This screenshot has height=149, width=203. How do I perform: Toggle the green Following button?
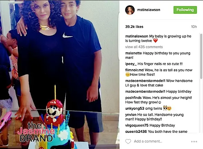185,10
